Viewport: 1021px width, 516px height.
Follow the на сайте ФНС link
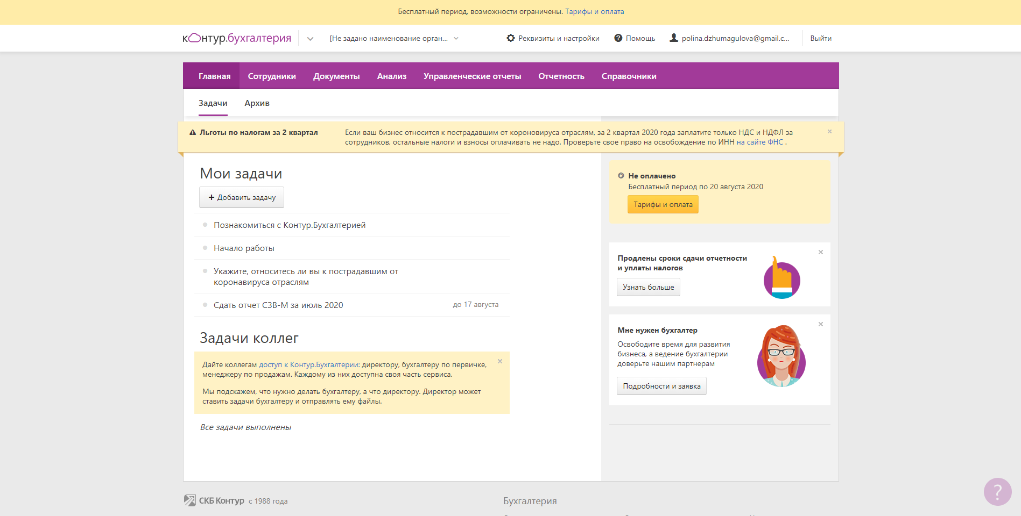pyautogui.click(x=759, y=142)
